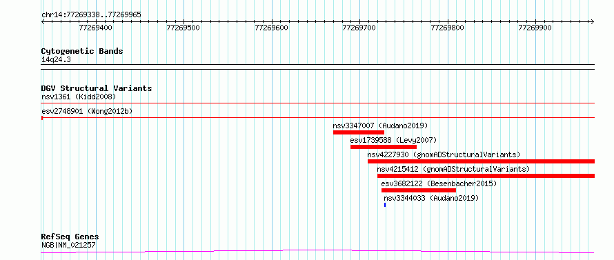
Task: Click the small red esv2748901 start marker
Action: 42,117
